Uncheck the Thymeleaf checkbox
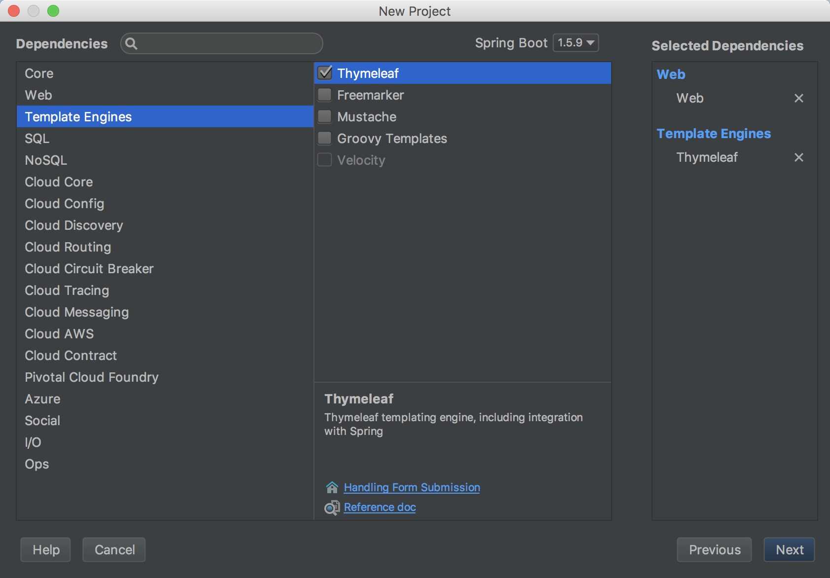 [325, 73]
